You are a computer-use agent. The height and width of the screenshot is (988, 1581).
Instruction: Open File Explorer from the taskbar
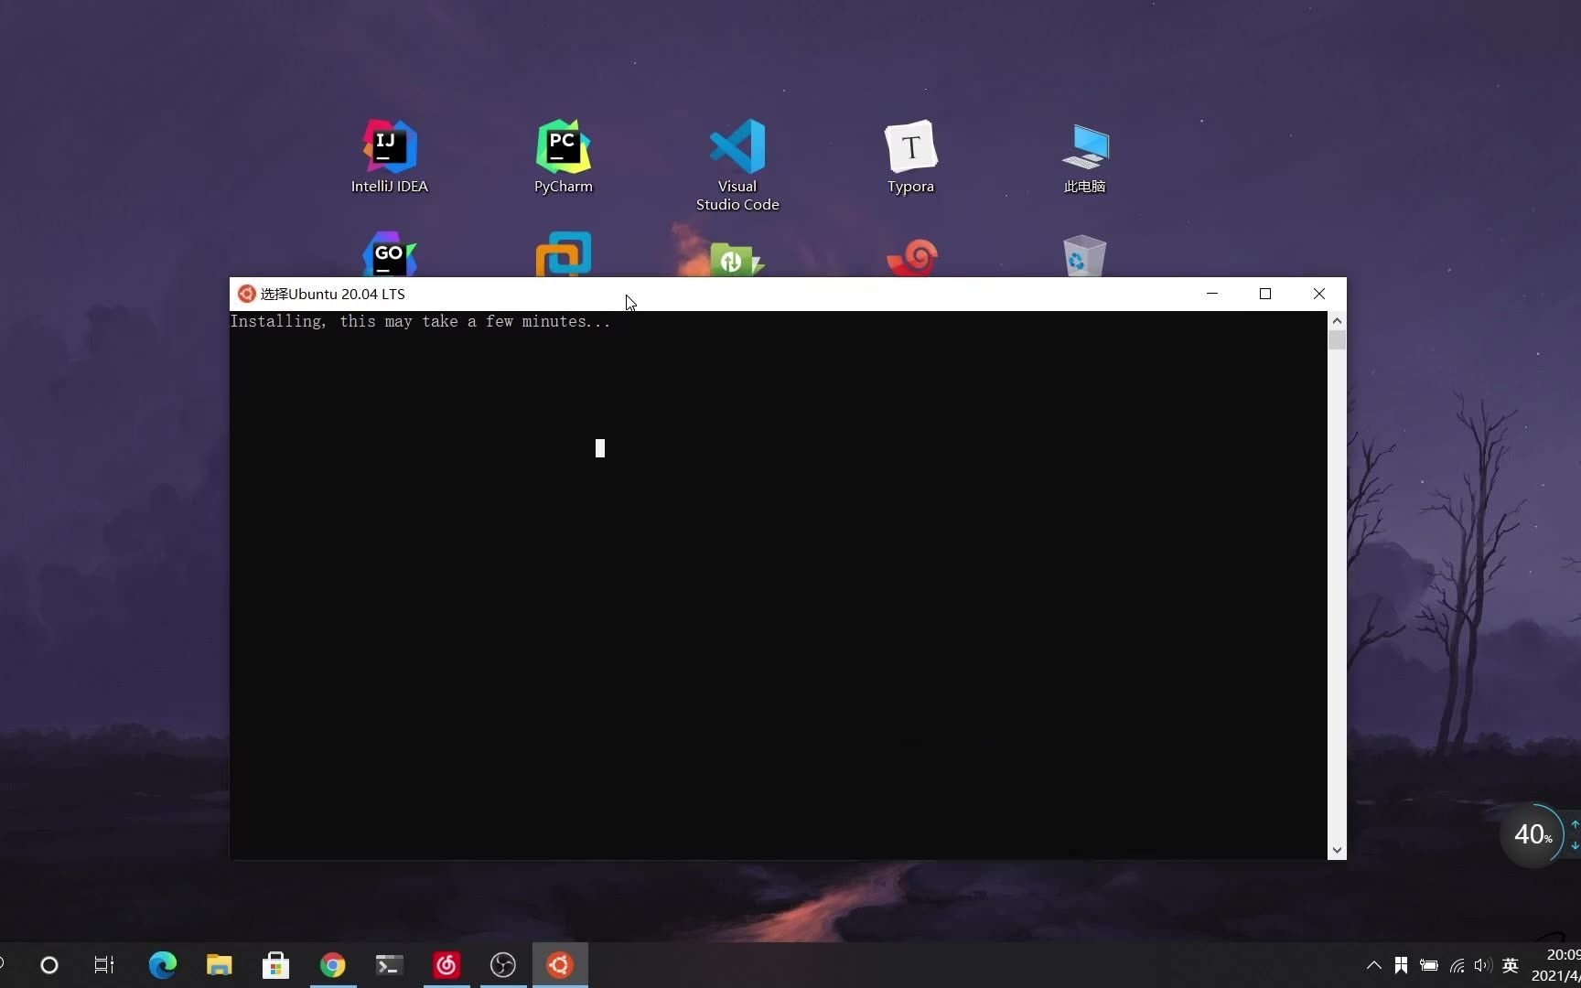(218, 965)
